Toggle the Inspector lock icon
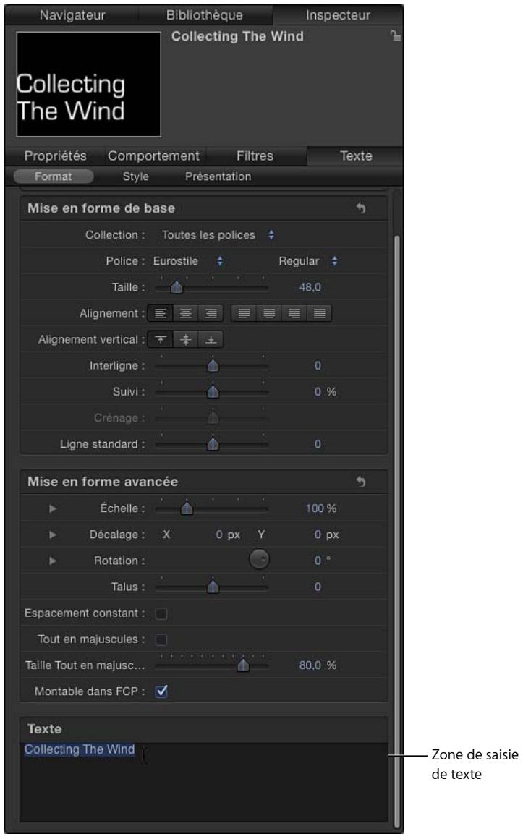The width and height of the screenshot is (523, 839). point(396,36)
